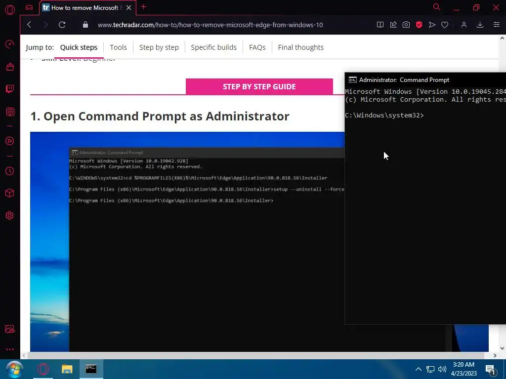Viewport: 506px width, 379px height.
Task: Open GX Control speedometer icon in sidebar
Action: tap(10, 44)
